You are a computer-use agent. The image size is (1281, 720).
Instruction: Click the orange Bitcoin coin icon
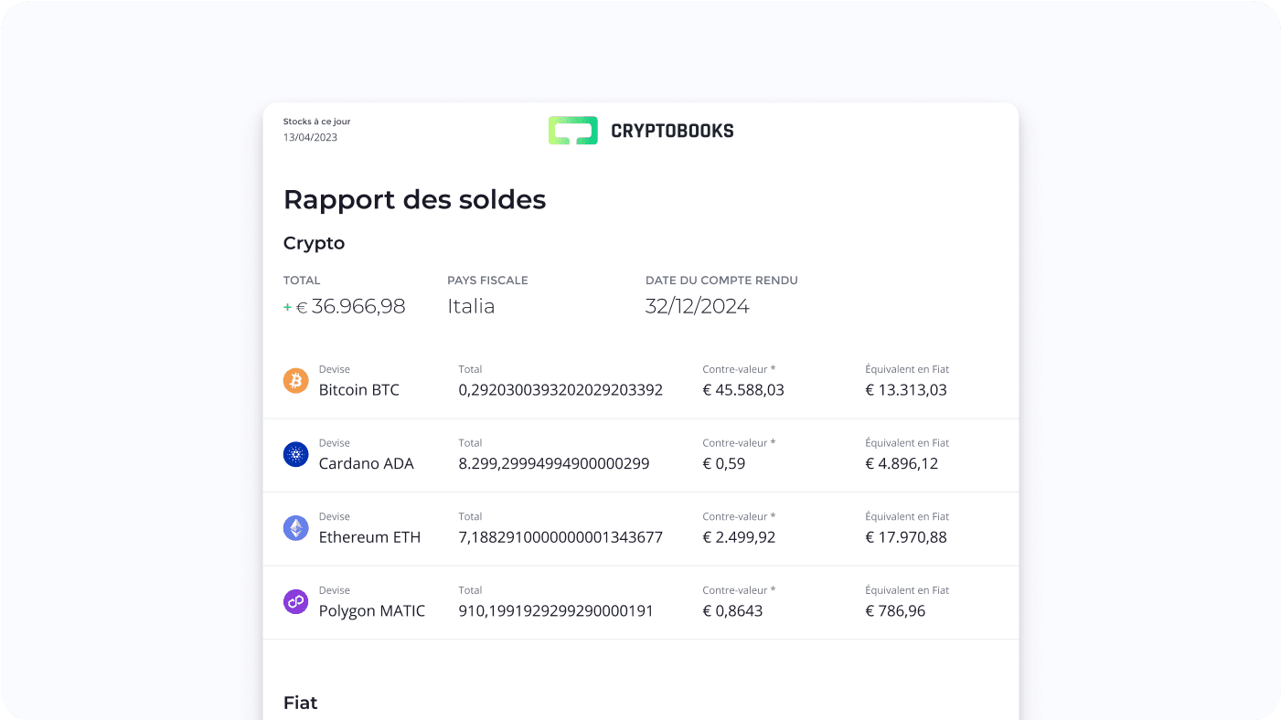(x=295, y=381)
